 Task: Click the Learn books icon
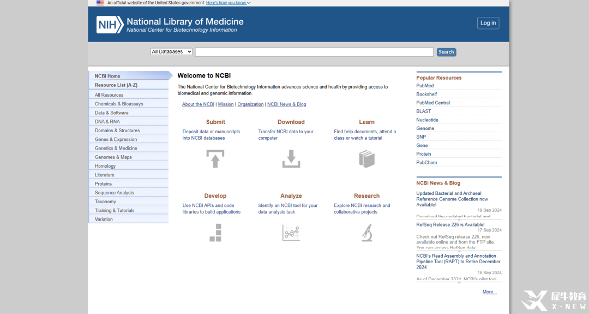366,159
